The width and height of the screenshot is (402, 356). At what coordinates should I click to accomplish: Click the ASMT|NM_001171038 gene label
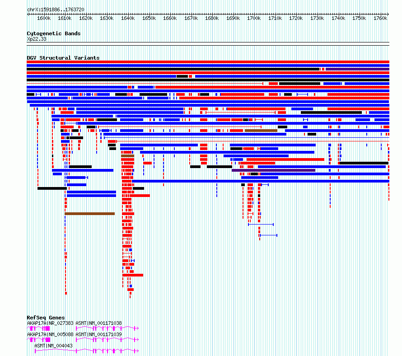pyautogui.click(x=99, y=323)
